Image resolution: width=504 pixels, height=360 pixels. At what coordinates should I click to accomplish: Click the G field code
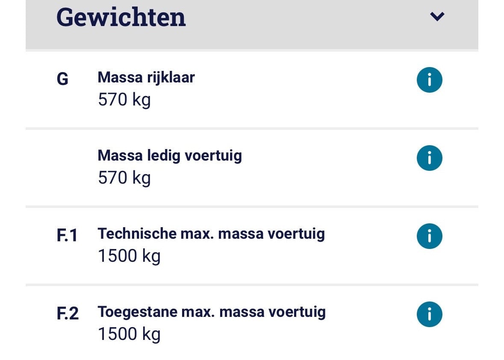62,79
